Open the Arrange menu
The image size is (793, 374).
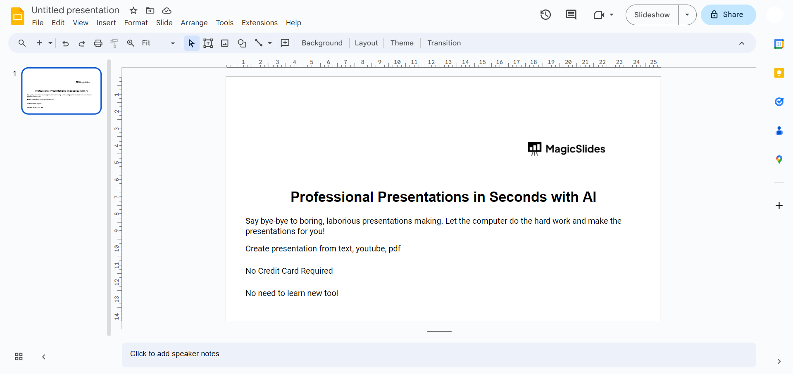coord(194,23)
